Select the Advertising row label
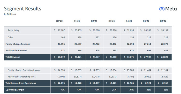This screenshot has width=181, height=94. point(13,30)
